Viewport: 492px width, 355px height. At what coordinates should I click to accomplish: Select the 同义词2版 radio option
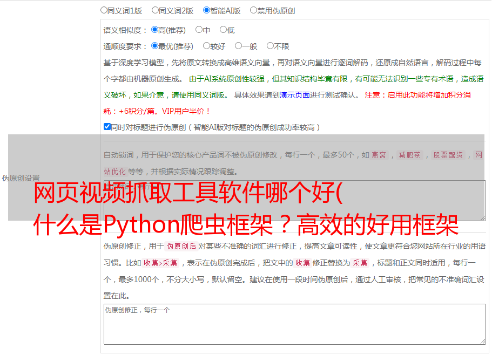pyautogui.click(x=155, y=10)
